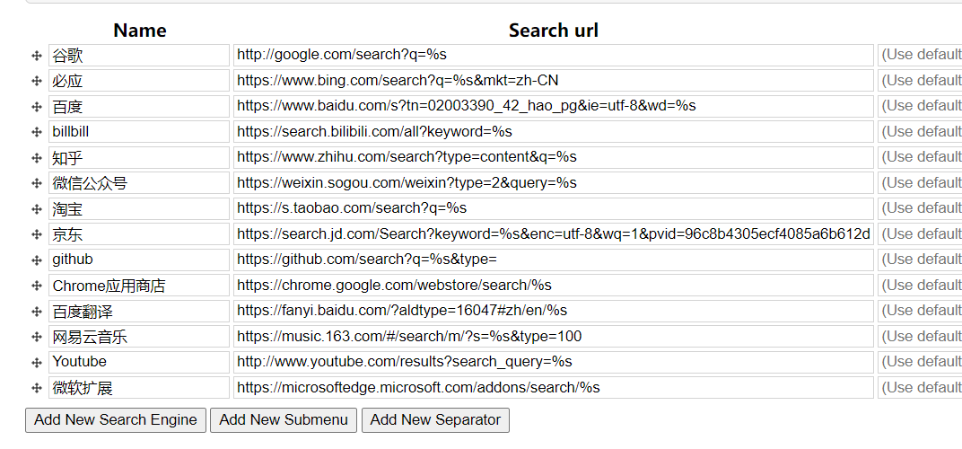Click the 微软扩展 name input
The height and width of the screenshot is (449, 962).
click(x=139, y=388)
